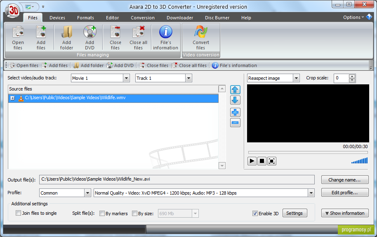This screenshot has width=377, height=237.
Task: Click the blue plus button beside the source list
Action: point(235,112)
